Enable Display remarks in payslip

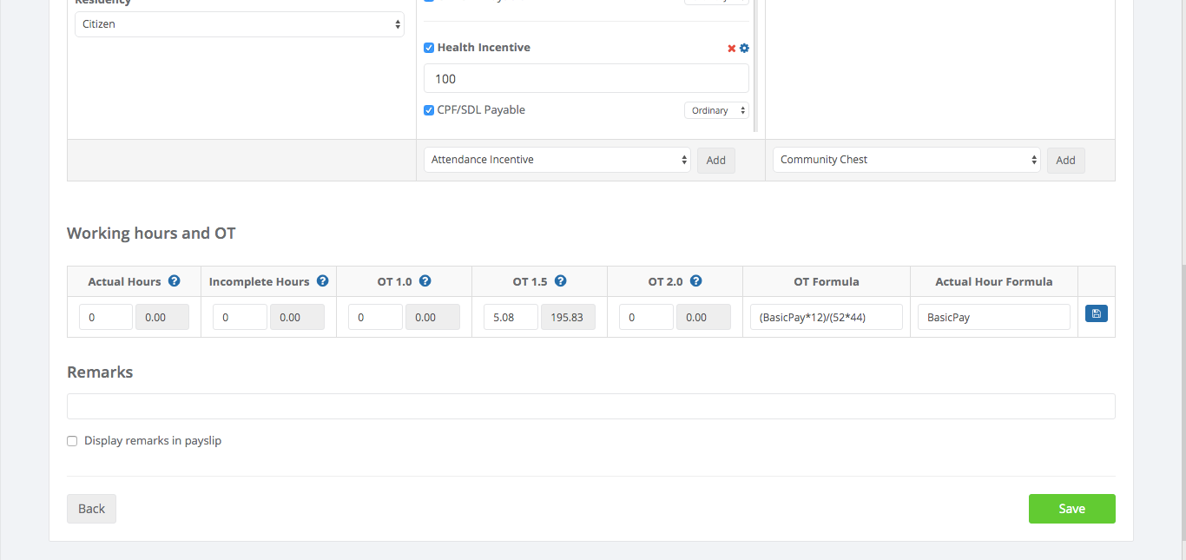[72, 441]
